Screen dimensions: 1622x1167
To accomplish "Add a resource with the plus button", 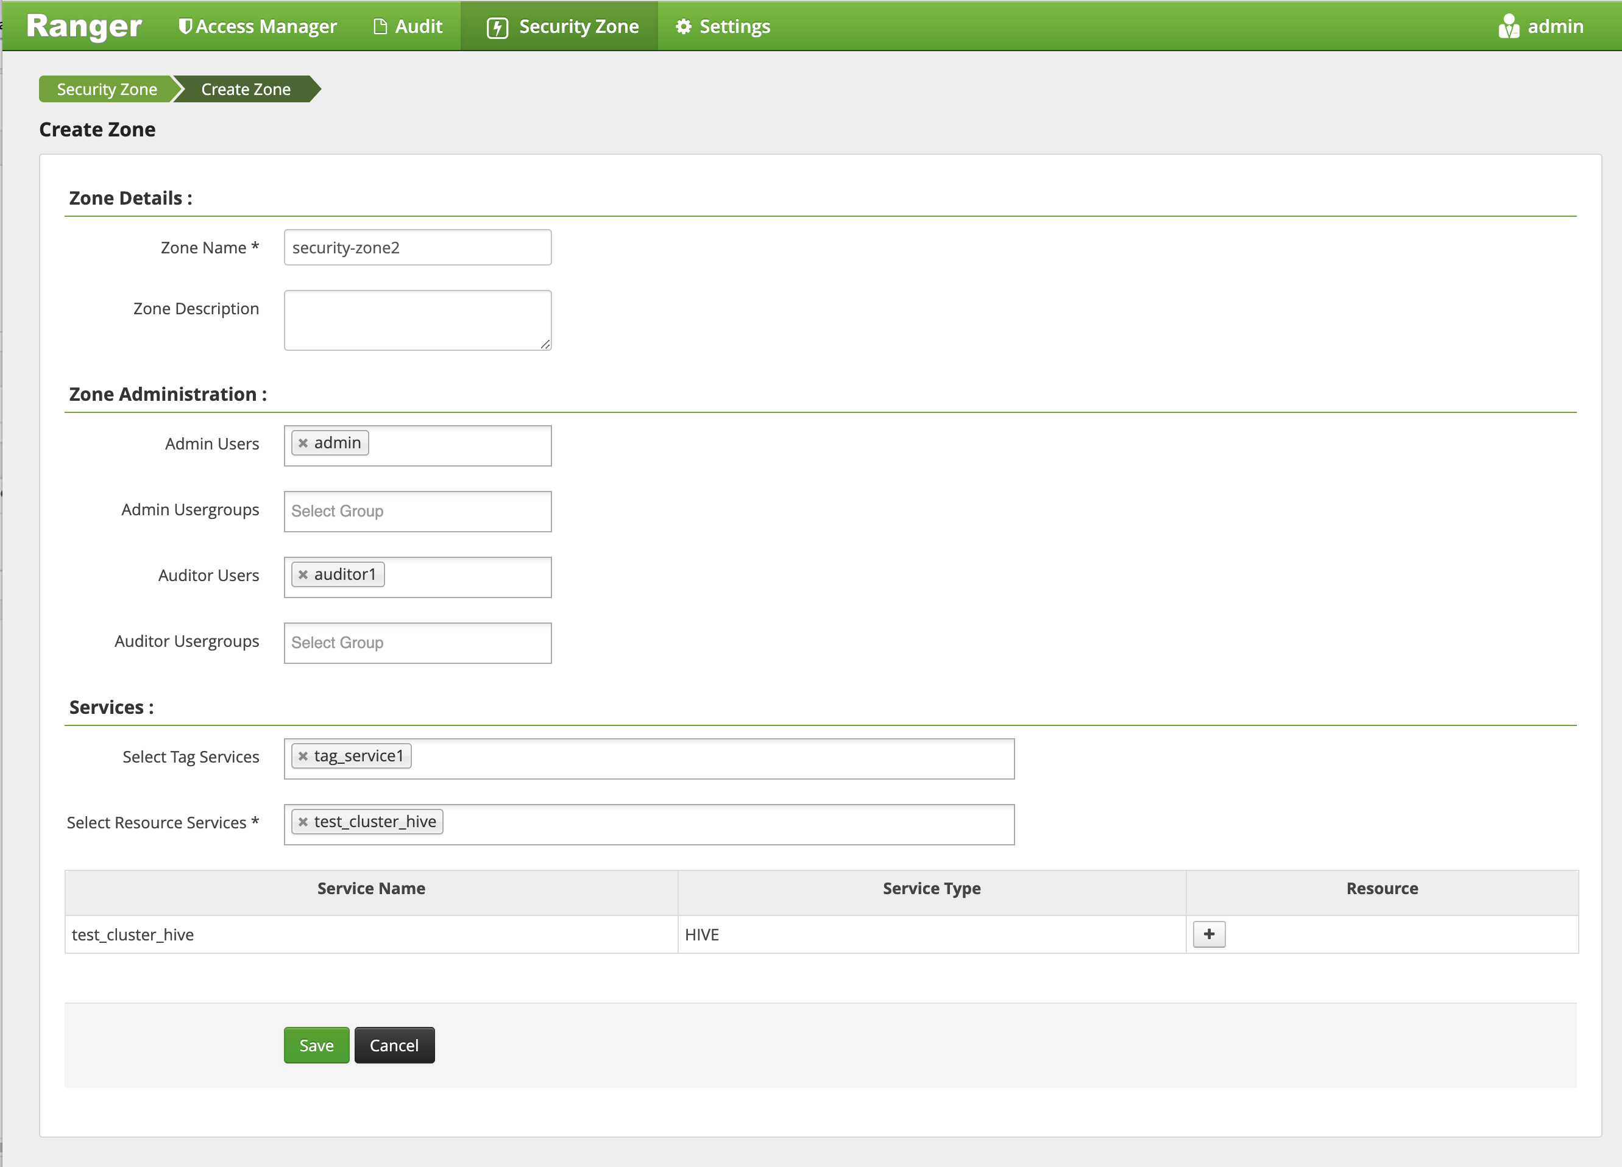I will click(x=1209, y=934).
